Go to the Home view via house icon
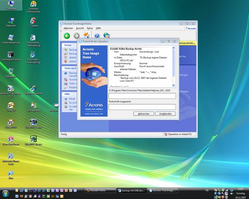This screenshot has width=249, height=199. point(86,35)
